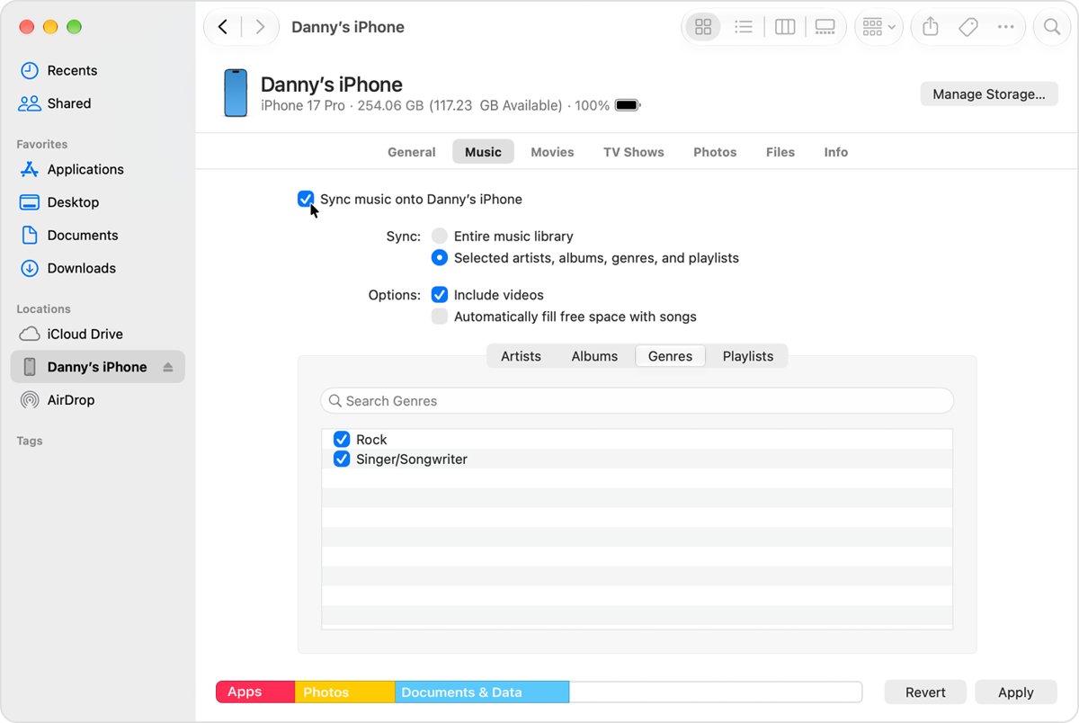The height and width of the screenshot is (723, 1079).
Task: Toggle Sync music onto Danny's iPhone
Action: (306, 199)
